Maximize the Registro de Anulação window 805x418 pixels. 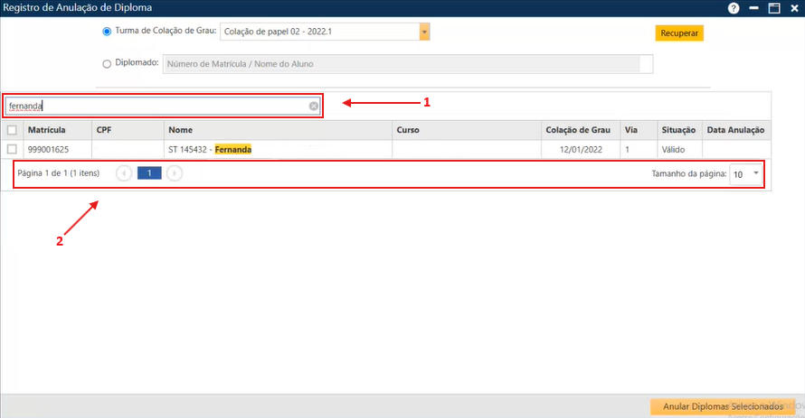click(x=773, y=7)
